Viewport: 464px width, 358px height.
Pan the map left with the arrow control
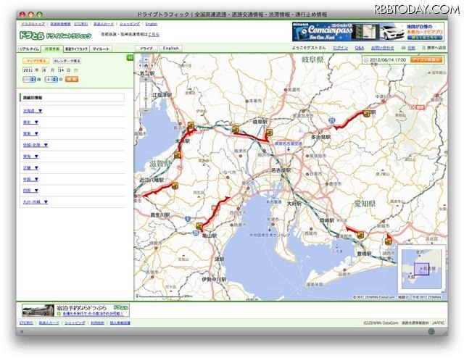(140, 65)
